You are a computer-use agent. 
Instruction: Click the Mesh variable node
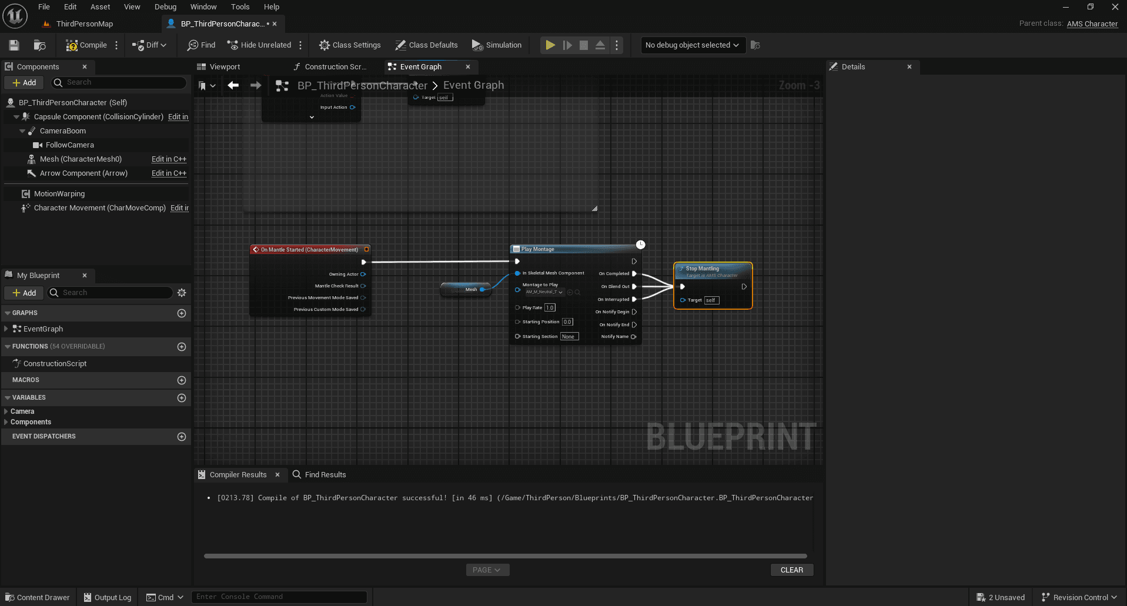click(465, 290)
